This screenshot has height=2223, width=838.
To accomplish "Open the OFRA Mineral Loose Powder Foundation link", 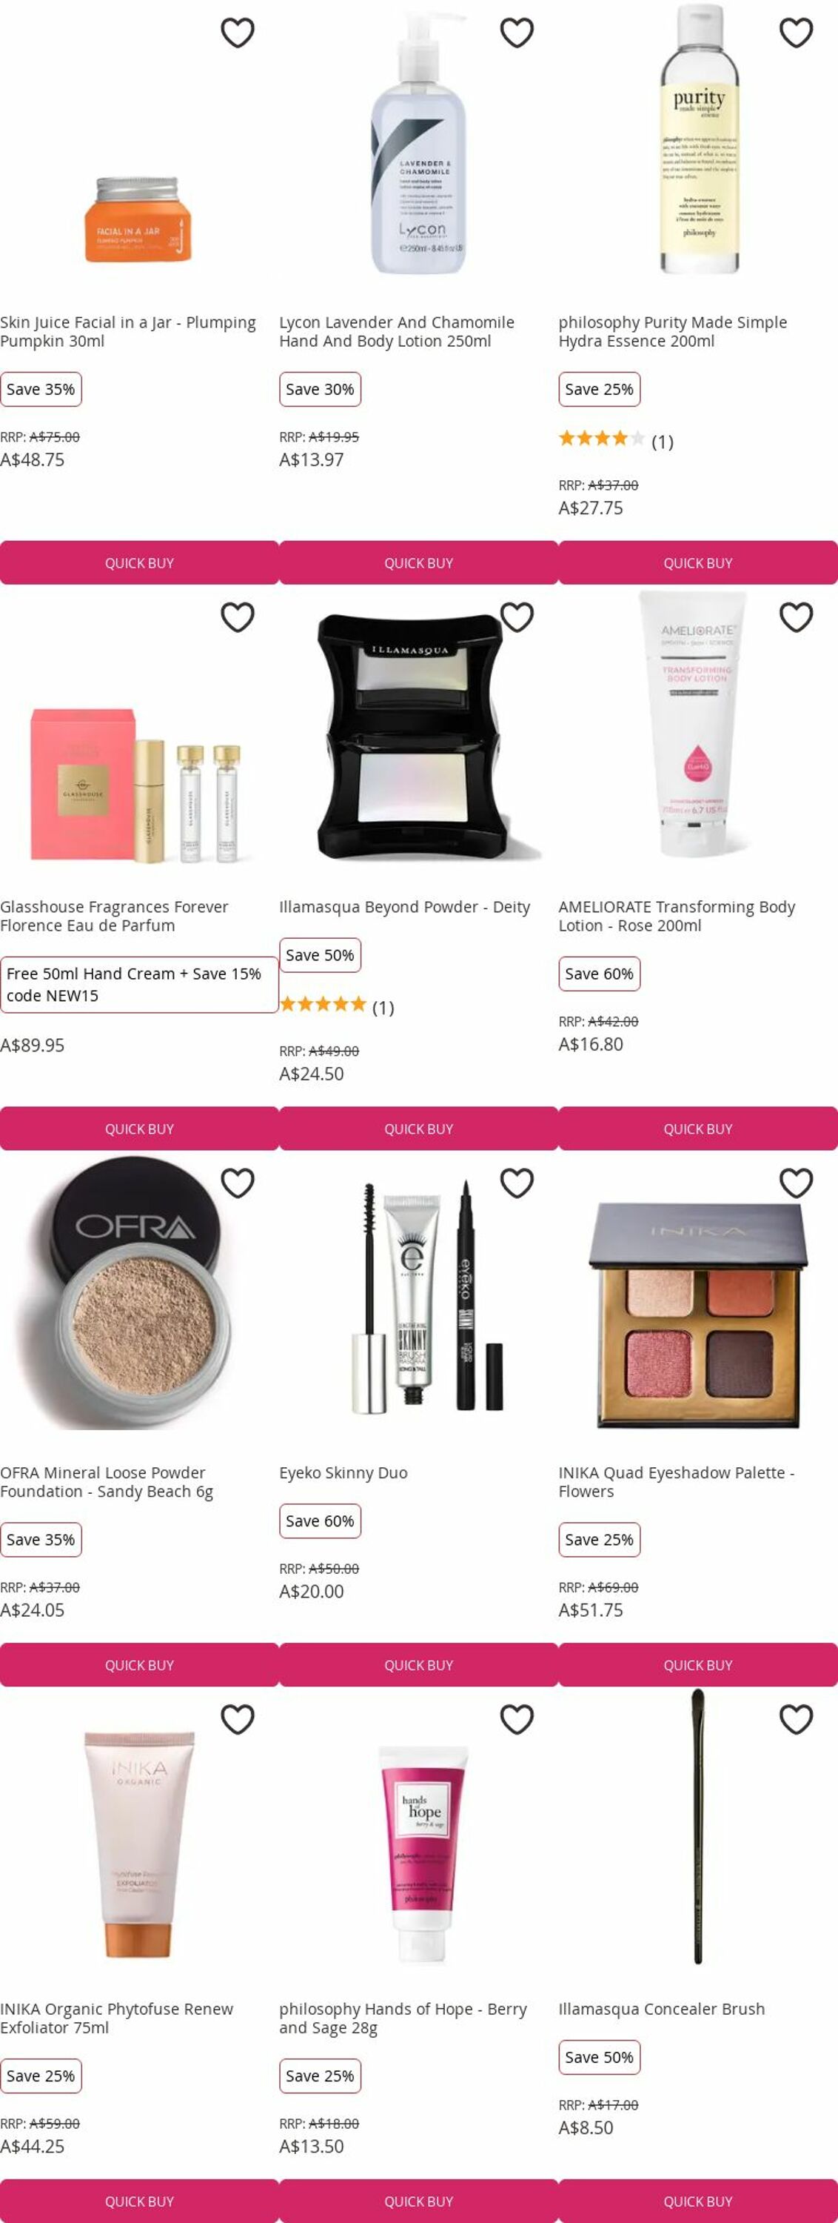I will (107, 1482).
